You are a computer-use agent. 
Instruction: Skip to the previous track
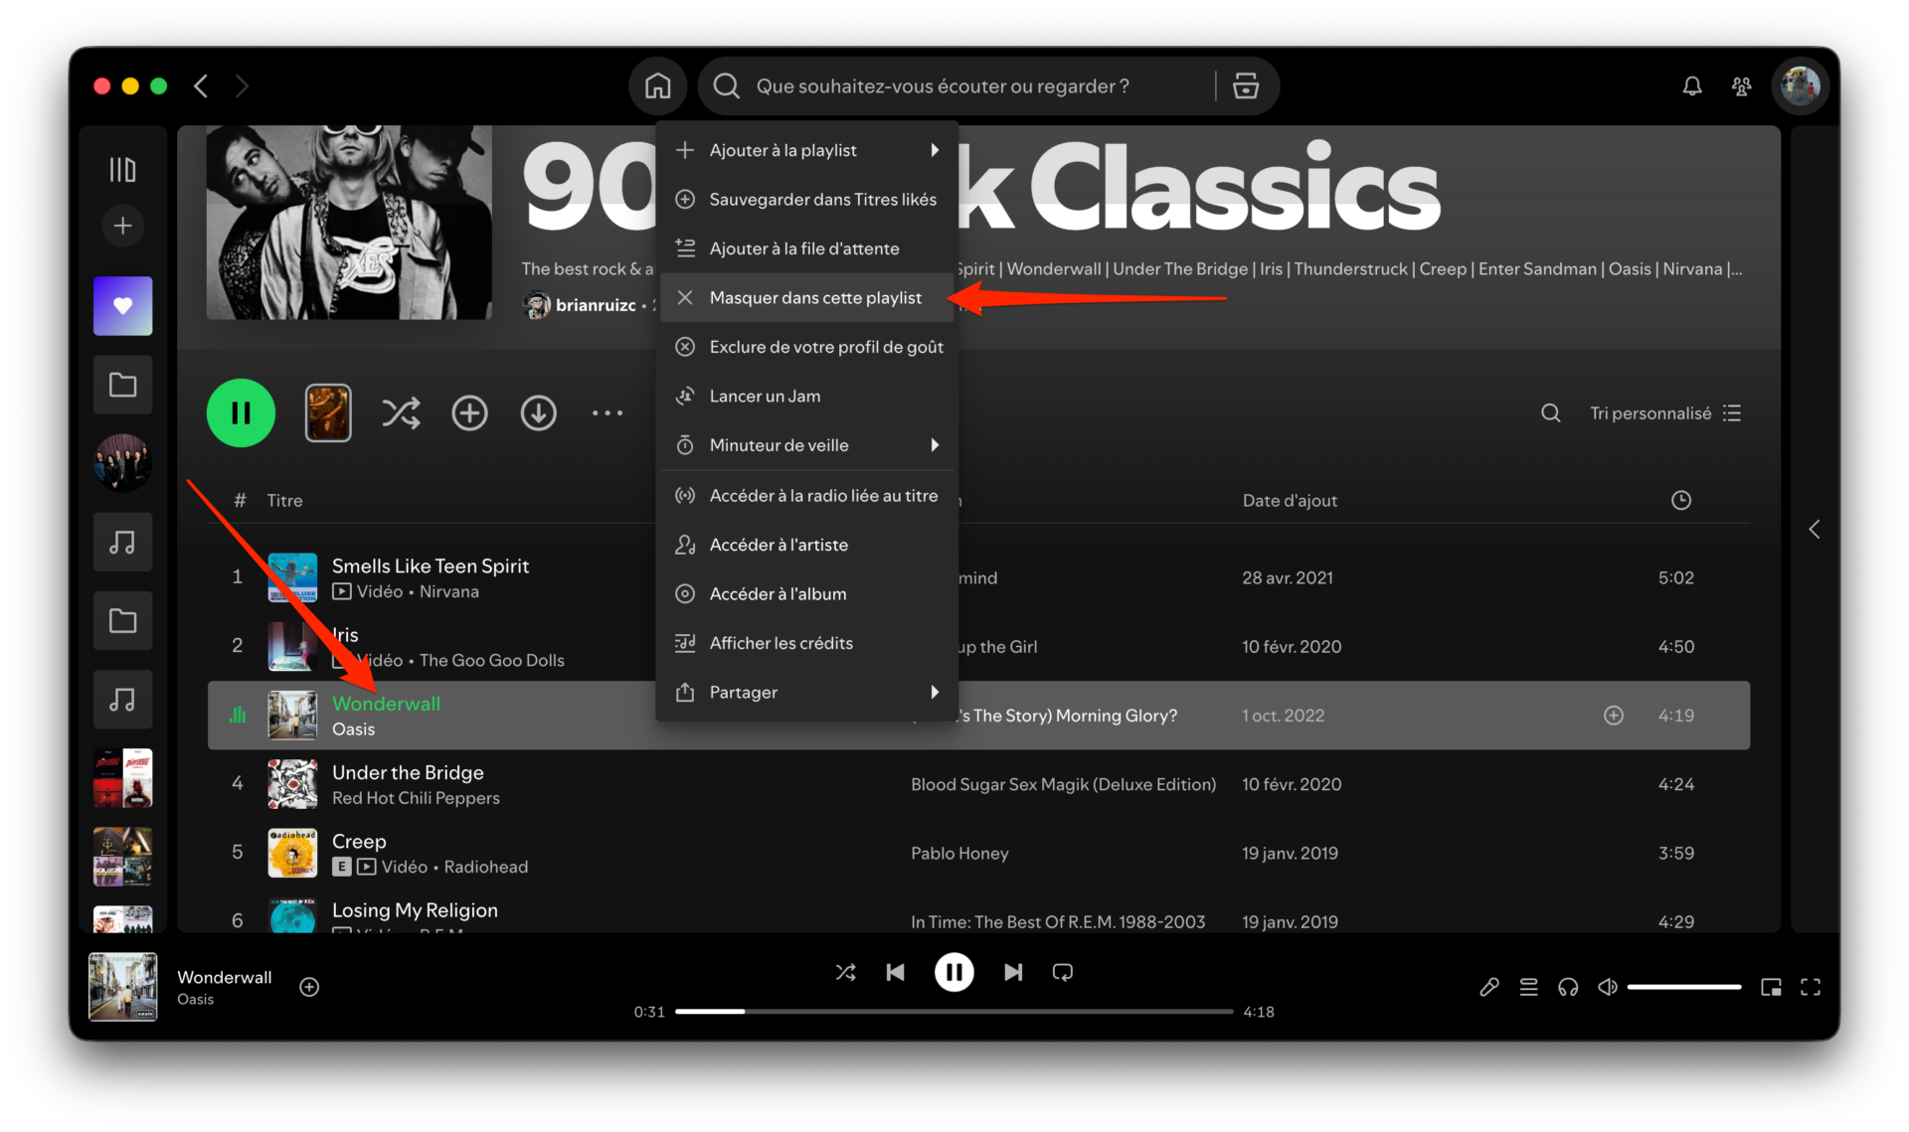[x=895, y=972]
